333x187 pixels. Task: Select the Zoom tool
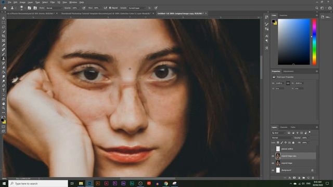pyautogui.click(x=4, y=108)
